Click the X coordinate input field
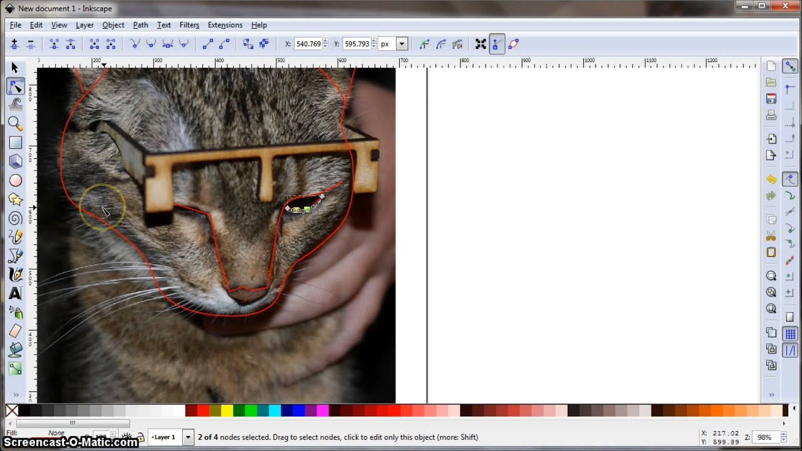Image resolution: width=802 pixels, height=451 pixels. [x=308, y=44]
